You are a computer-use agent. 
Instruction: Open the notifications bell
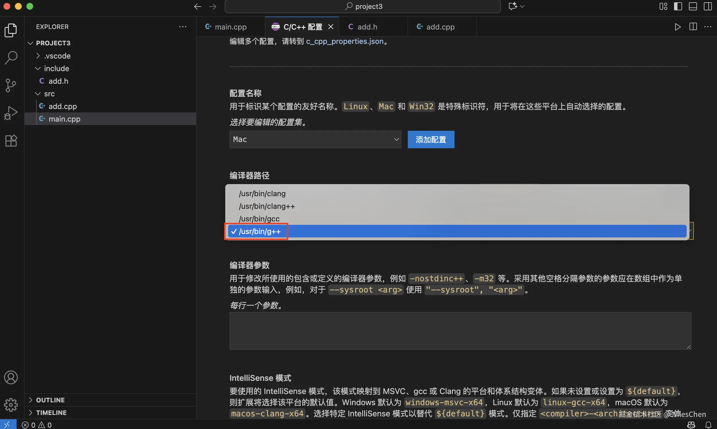[708, 425]
